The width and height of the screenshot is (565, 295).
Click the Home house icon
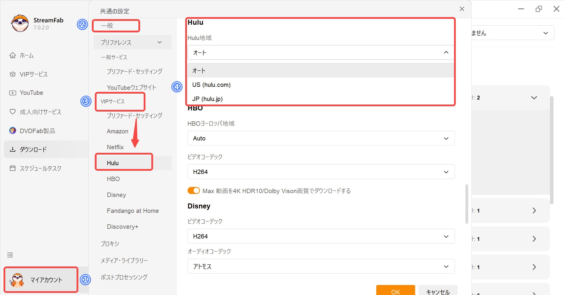coord(13,55)
